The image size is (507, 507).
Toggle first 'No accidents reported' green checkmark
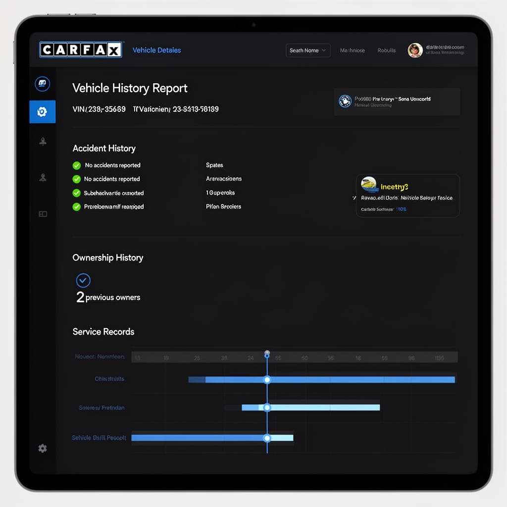pyautogui.click(x=76, y=165)
